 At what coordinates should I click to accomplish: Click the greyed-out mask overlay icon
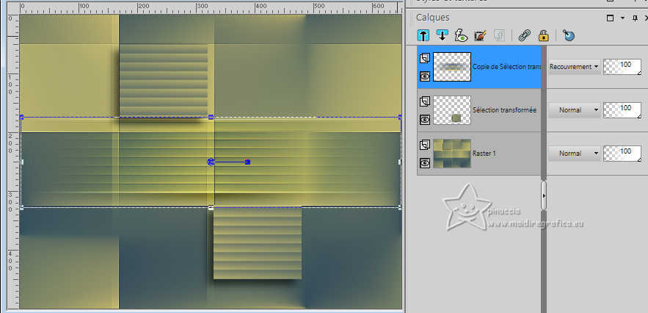499,35
